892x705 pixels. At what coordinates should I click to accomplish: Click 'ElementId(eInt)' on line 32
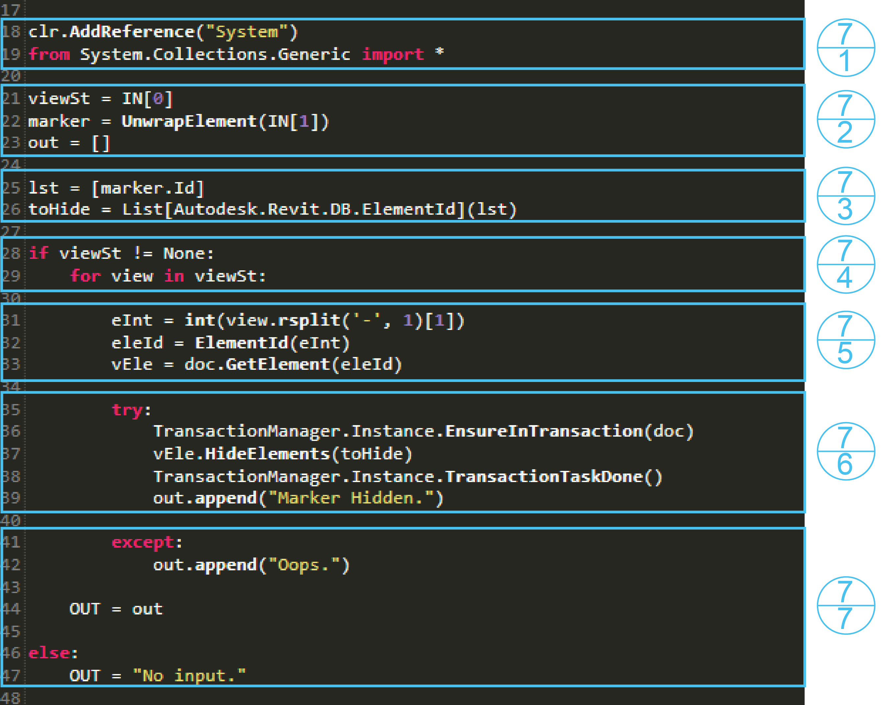[272, 342]
